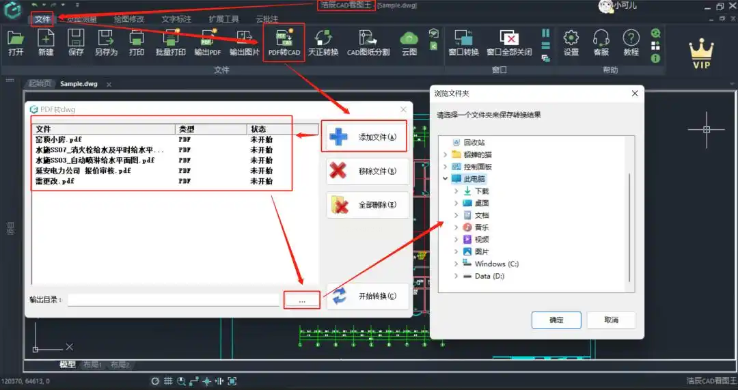
Task: Collapse the 此电脑 tree node
Action: click(x=446, y=179)
